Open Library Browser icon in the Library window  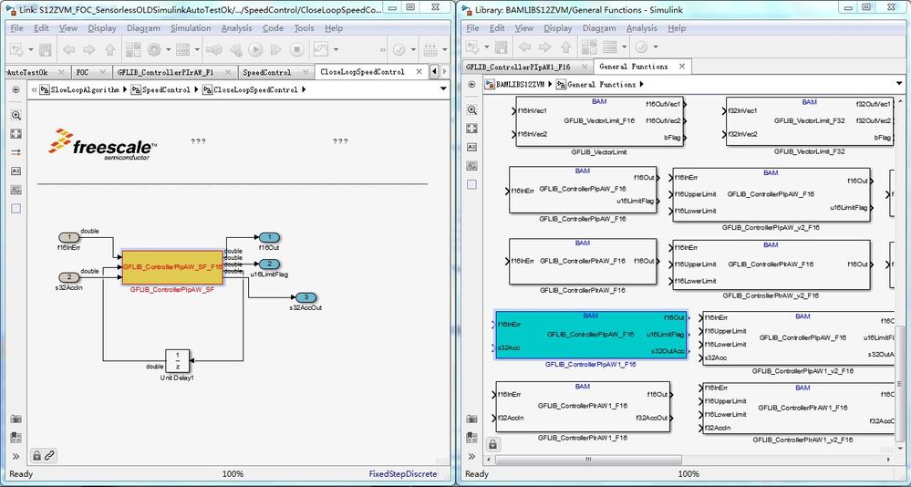click(589, 47)
